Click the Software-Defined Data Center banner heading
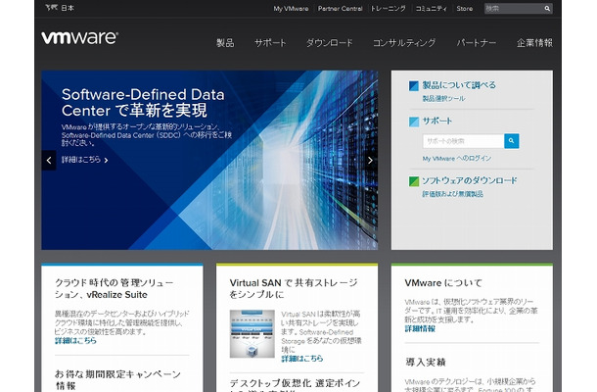The image size is (597, 392). 143,103
